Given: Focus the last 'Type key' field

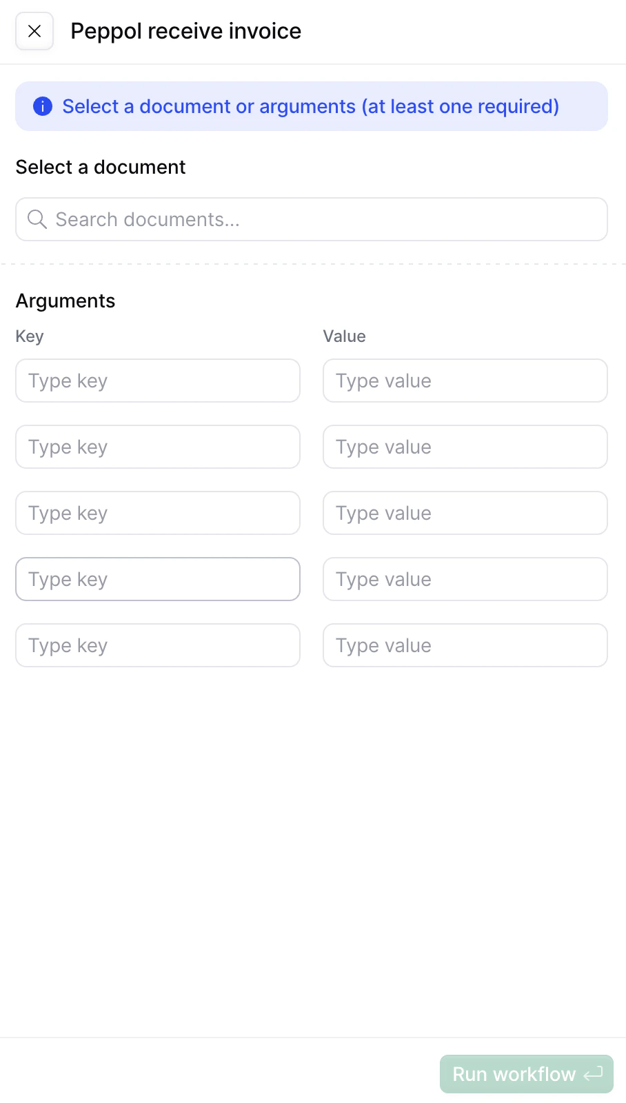Looking at the screenshot, I should click(x=157, y=645).
